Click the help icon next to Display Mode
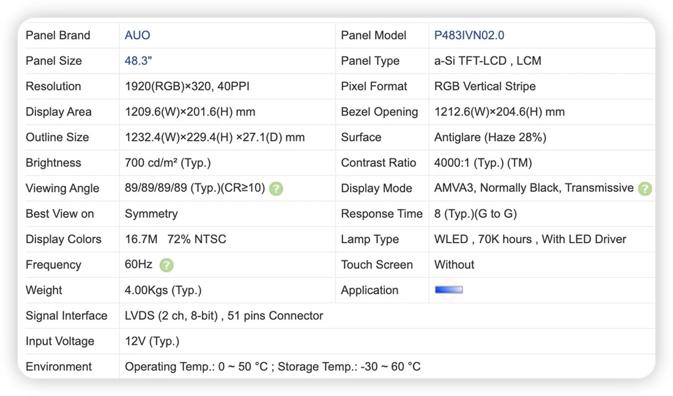This screenshot has width=673, height=396. click(645, 189)
